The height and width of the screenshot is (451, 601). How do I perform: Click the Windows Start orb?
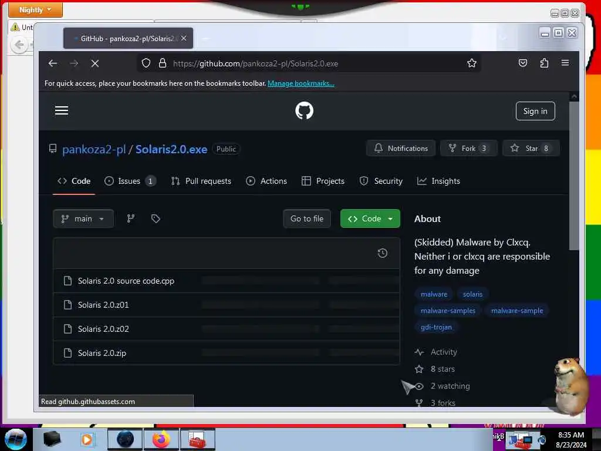[x=16, y=439]
